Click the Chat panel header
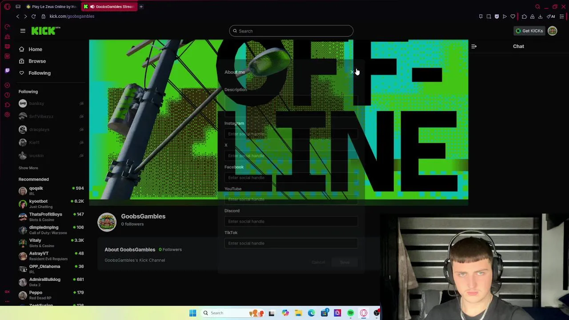The height and width of the screenshot is (320, 569). (x=518, y=46)
